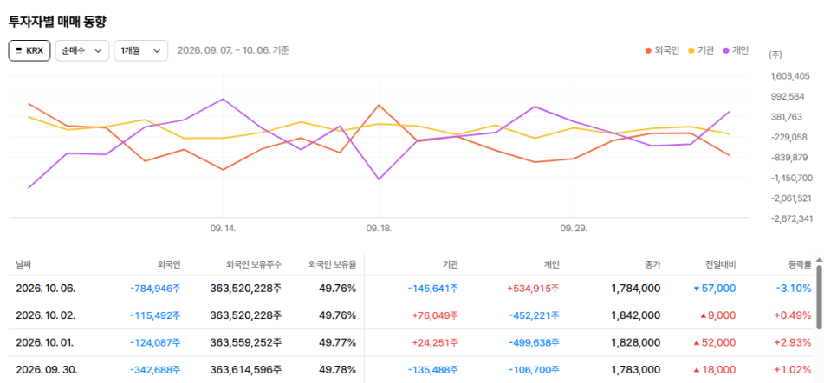Click the 363,614,596주 holdings cell

[246, 370]
